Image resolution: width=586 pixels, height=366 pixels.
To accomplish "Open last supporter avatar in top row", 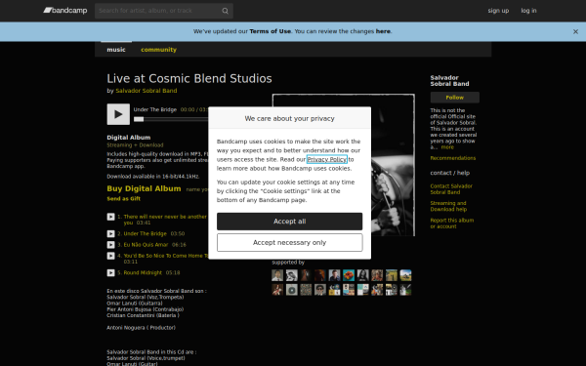I will pyautogui.click(x=405, y=275).
